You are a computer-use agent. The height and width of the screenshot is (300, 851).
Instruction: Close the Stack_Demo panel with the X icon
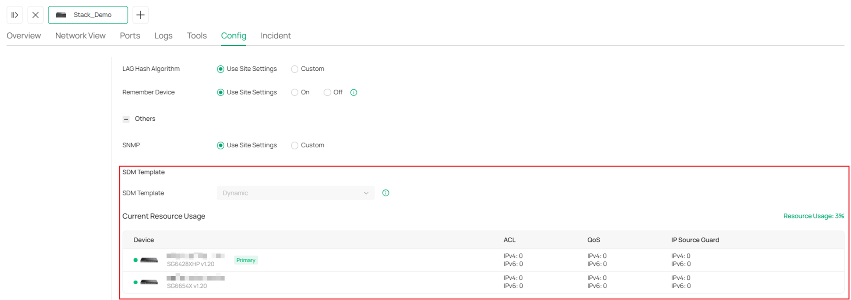35,15
